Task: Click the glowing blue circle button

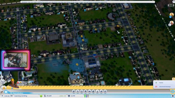Action: [6, 92]
